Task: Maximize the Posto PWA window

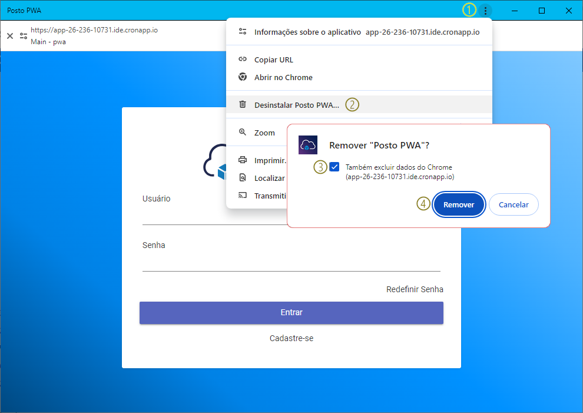Action: [542, 11]
